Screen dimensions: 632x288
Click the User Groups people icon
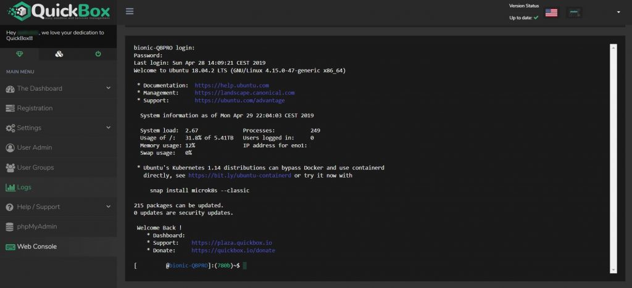click(x=10, y=167)
